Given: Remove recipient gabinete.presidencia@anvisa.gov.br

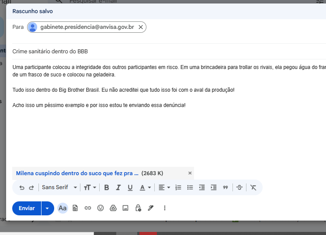Looking at the screenshot, I should 141,27.
